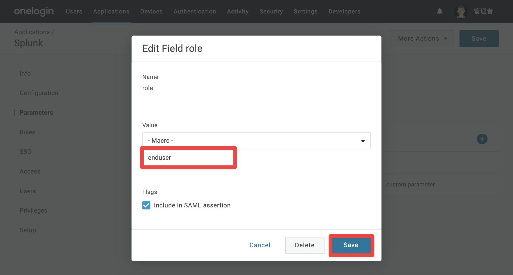The height and width of the screenshot is (275, 513).
Task: Open the Applications menu in top bar
Action: tap(111, 11)
